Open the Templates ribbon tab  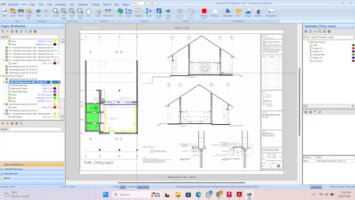coord(82,5)
